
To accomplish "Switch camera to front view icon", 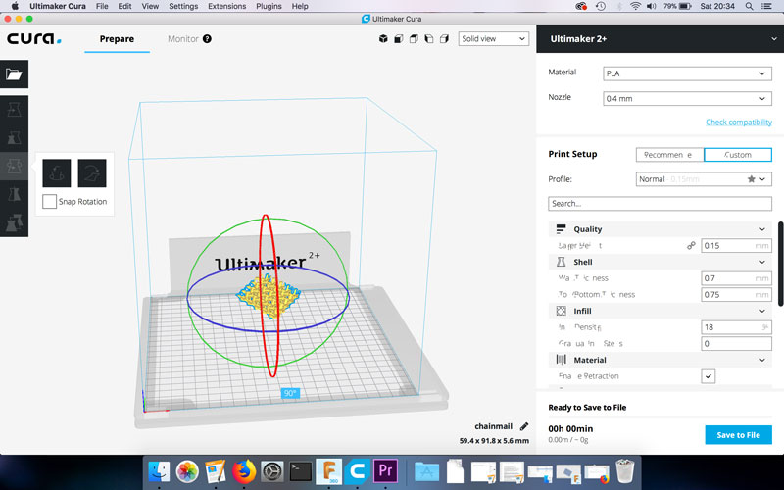I will click(399, 38).
